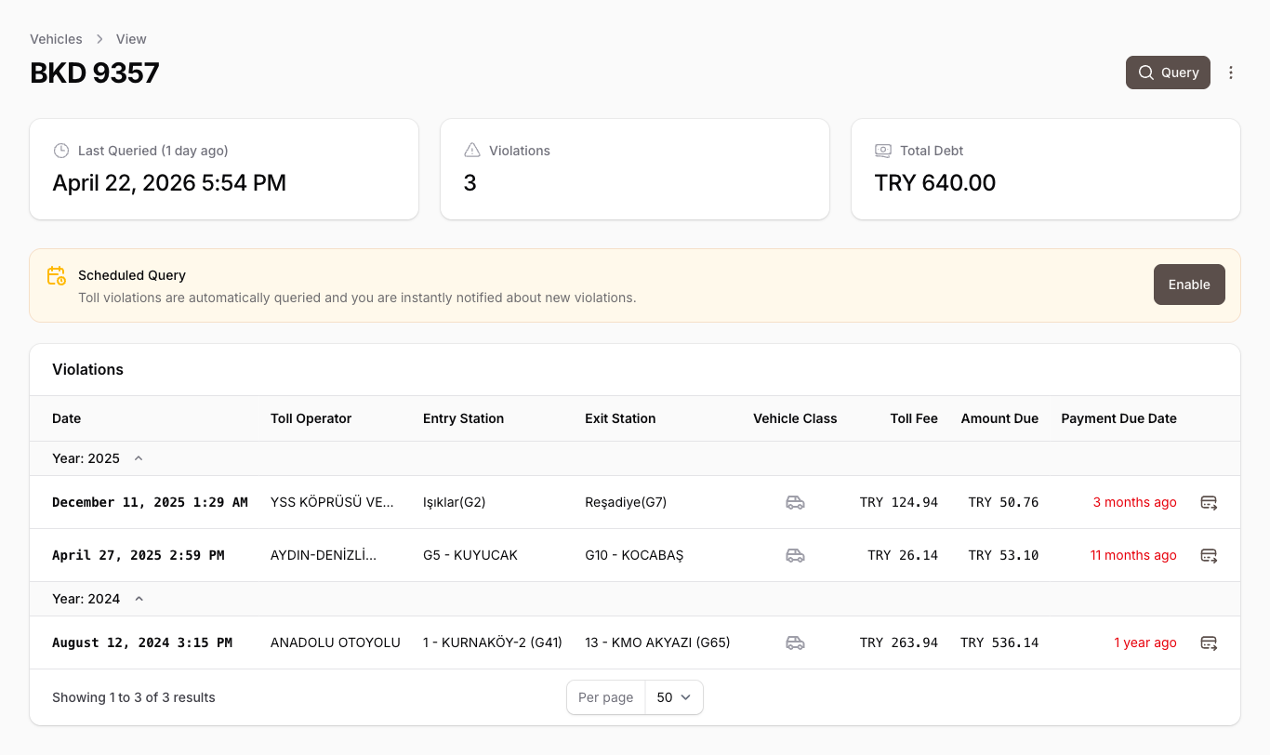The height and width of the screenshot is (755, 1270).
Task: Click the car icon in the Işıklar(G2) row
Action: pos(795,502)
